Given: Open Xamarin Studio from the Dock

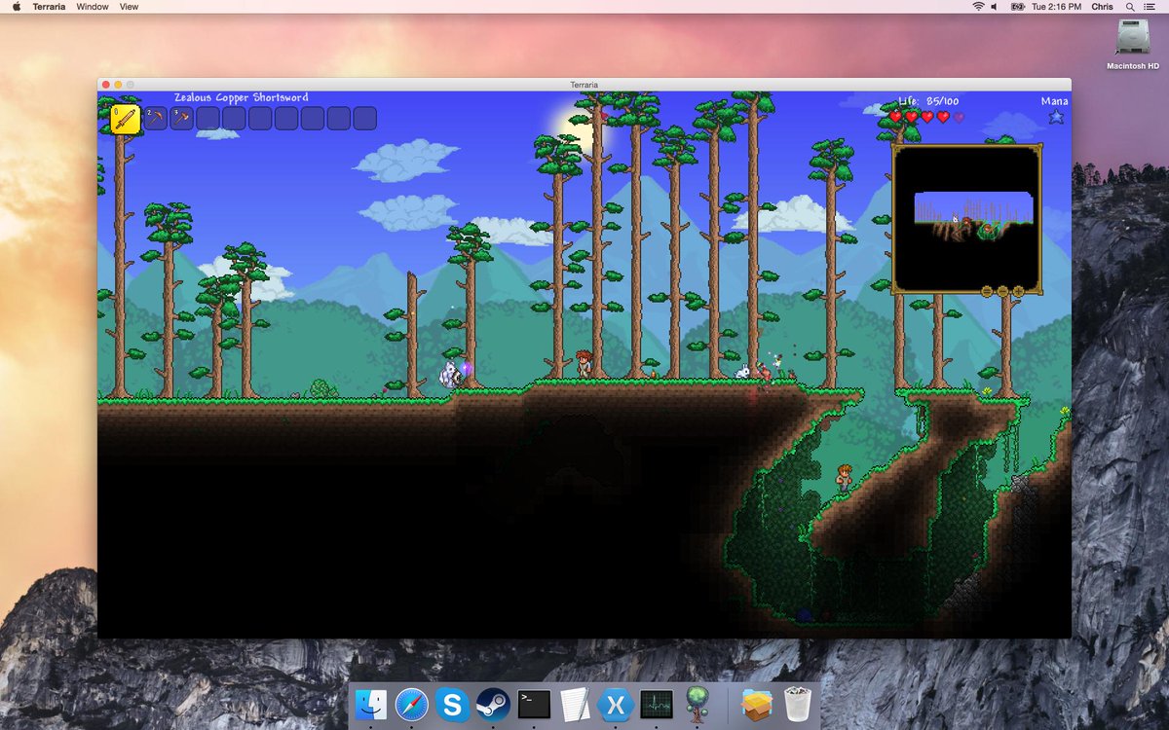Looking at the screenshot, I should tap(616, 704).
